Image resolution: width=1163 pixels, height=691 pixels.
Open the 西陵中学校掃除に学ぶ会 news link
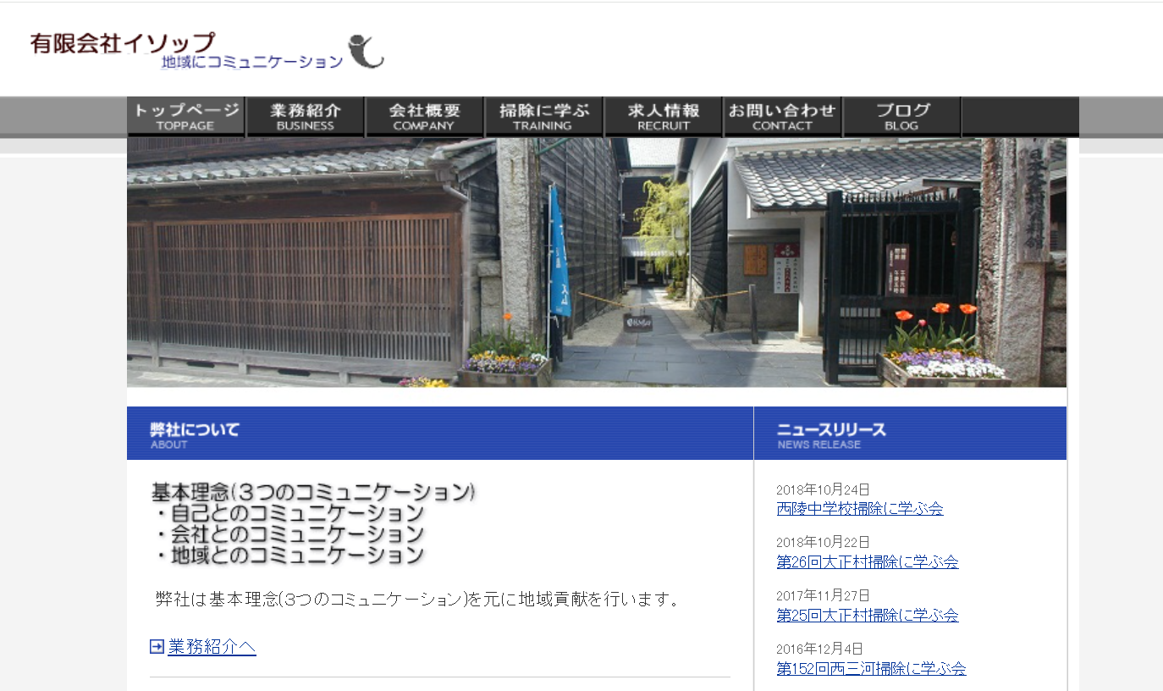(x=861, y=509)
